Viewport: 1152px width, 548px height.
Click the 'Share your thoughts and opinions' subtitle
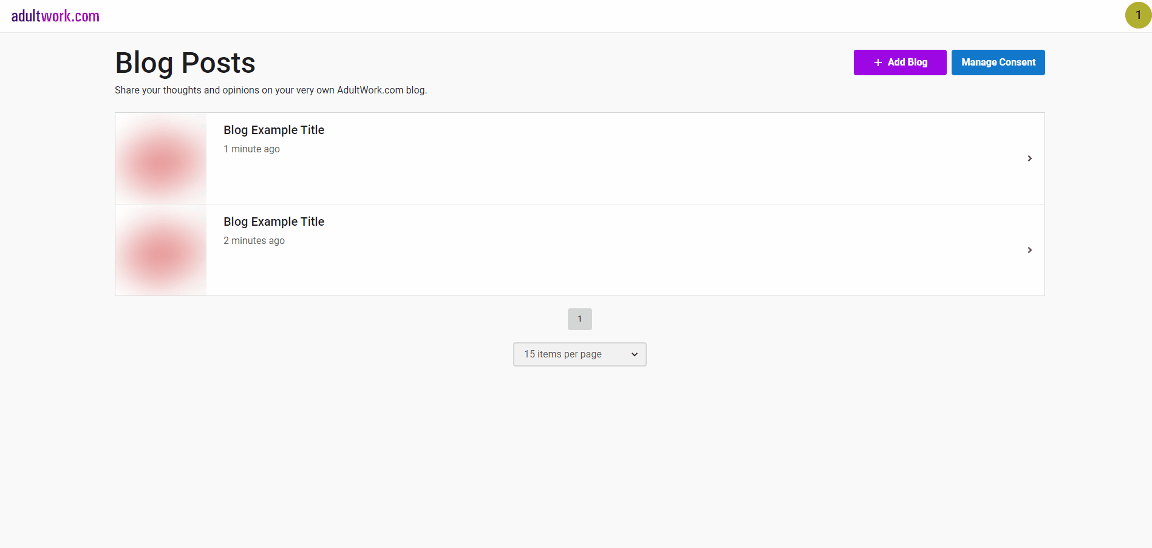click(x=271, y=90)
